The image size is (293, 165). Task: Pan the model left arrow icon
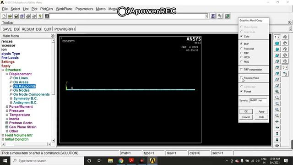277,121
